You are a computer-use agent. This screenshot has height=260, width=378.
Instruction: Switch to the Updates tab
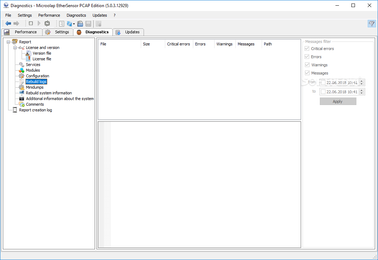coord(128,32)
